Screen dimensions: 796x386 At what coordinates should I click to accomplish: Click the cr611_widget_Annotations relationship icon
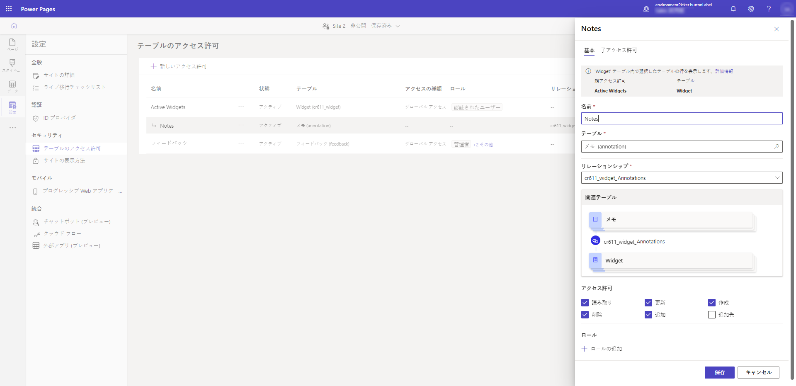click(595, 240)
